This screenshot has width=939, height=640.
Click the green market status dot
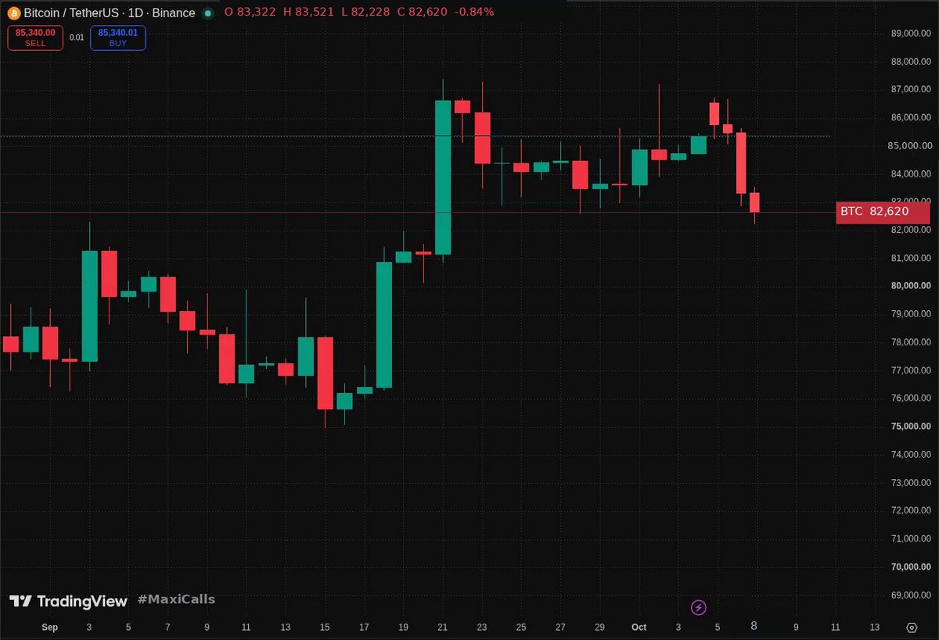click(207, 13)
